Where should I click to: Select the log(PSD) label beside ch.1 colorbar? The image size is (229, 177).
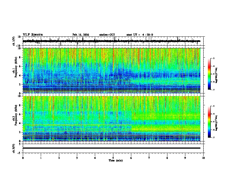216,75
